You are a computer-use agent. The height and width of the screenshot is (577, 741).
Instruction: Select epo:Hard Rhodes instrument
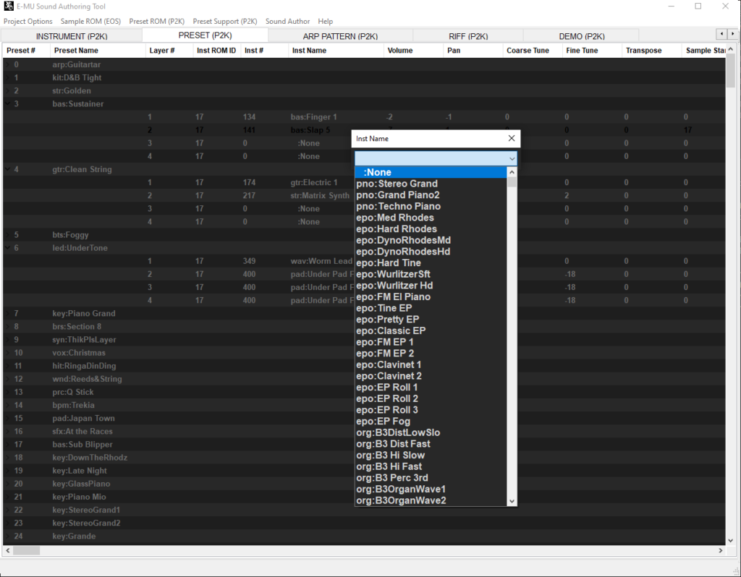431,229
